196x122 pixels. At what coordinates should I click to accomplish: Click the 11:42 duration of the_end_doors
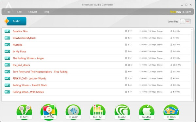tap(130, 65)
